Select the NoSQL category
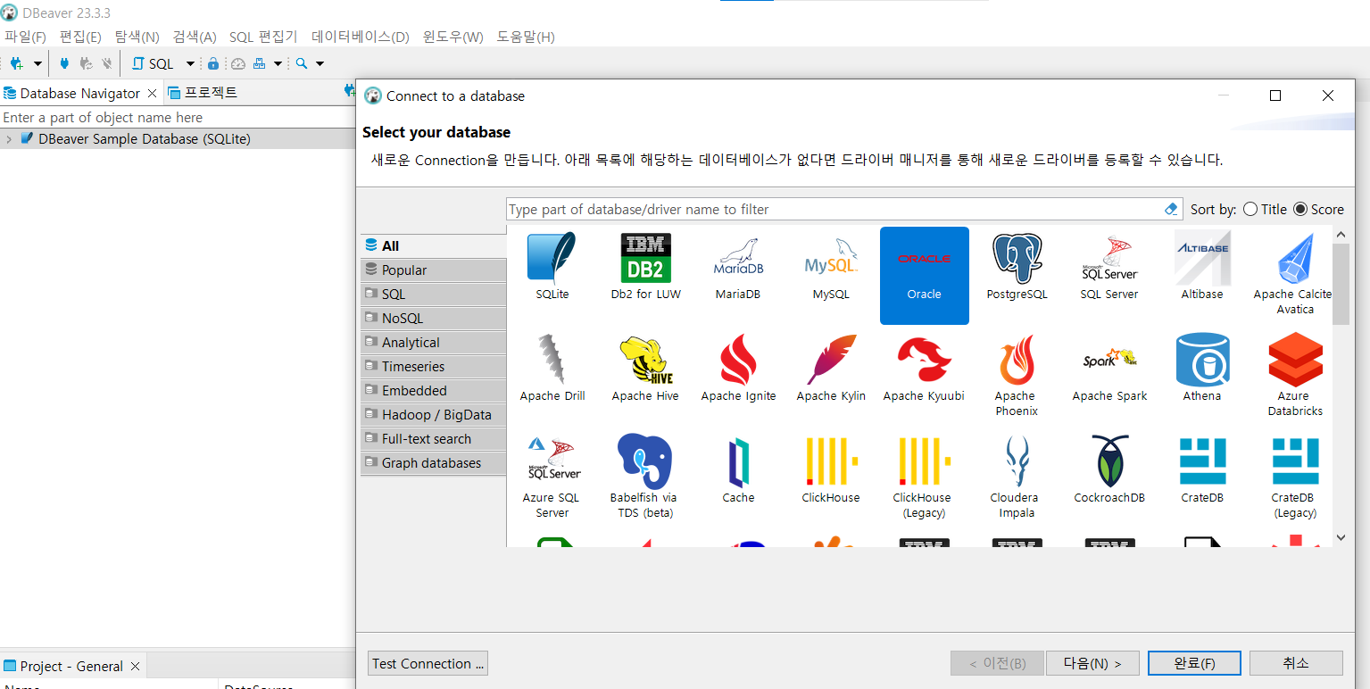This screenshot has width=1370, height=689. [434, 318]
